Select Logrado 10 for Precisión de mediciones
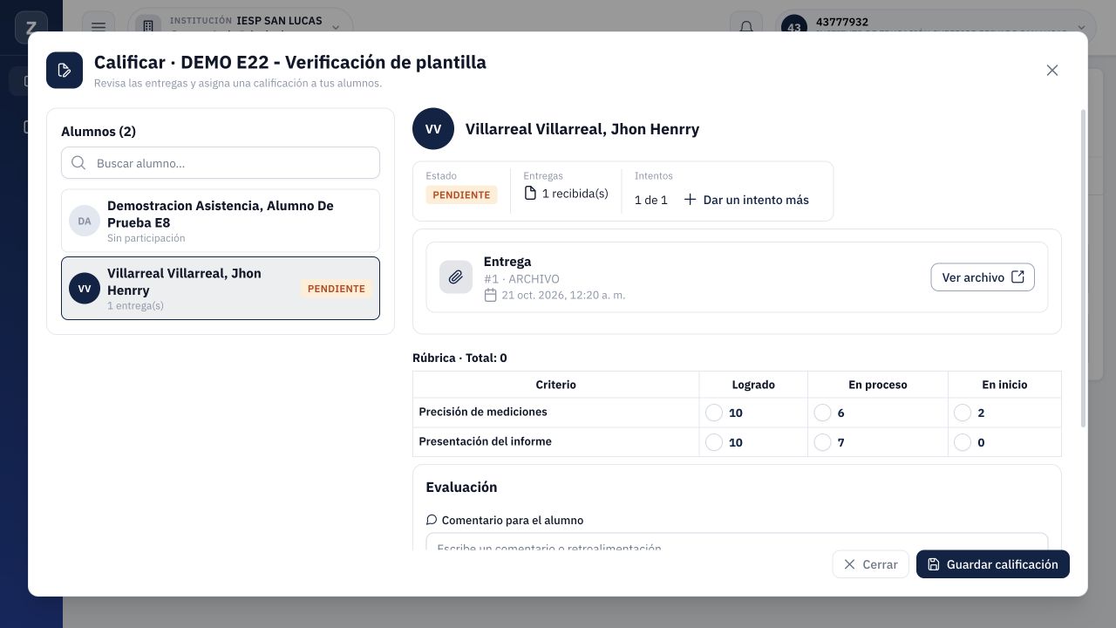Image resolution: width=1116 pixels, height=628 pixels. [714, 413]
